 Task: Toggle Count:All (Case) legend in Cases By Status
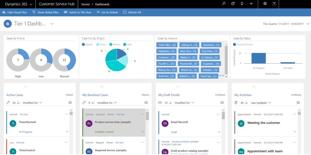coord(243,45)
